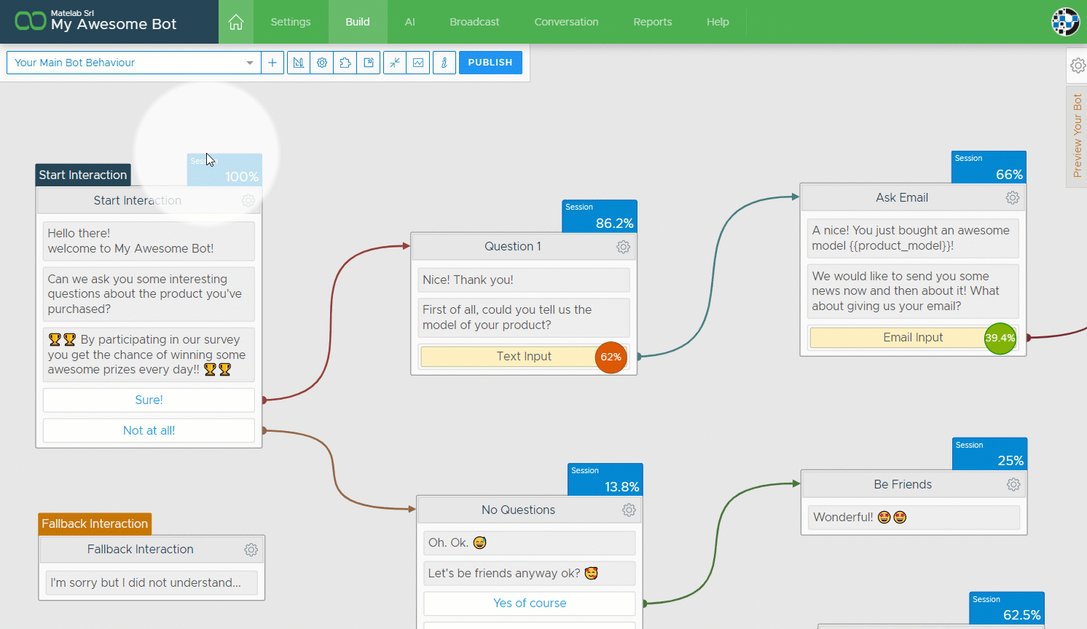Screen dimensions: 1087x629
Task: Open the puzzle piece plugins icon
Action: click(x=345, y=63)
